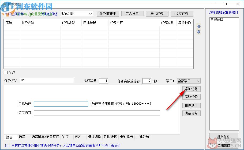Open the 彩信 tab

65,137
